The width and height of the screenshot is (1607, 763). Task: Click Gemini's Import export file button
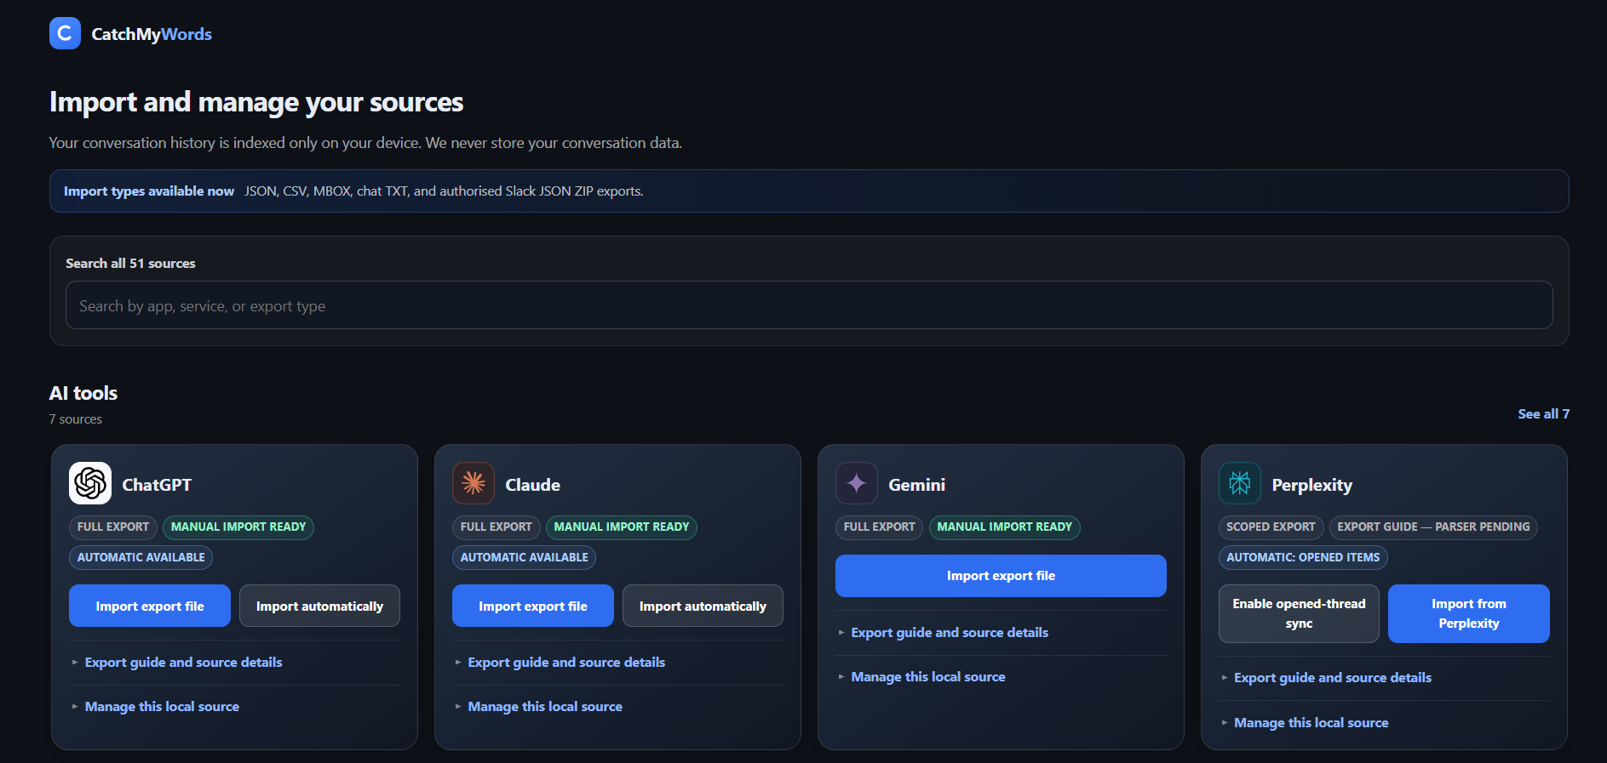(1001, 576)
